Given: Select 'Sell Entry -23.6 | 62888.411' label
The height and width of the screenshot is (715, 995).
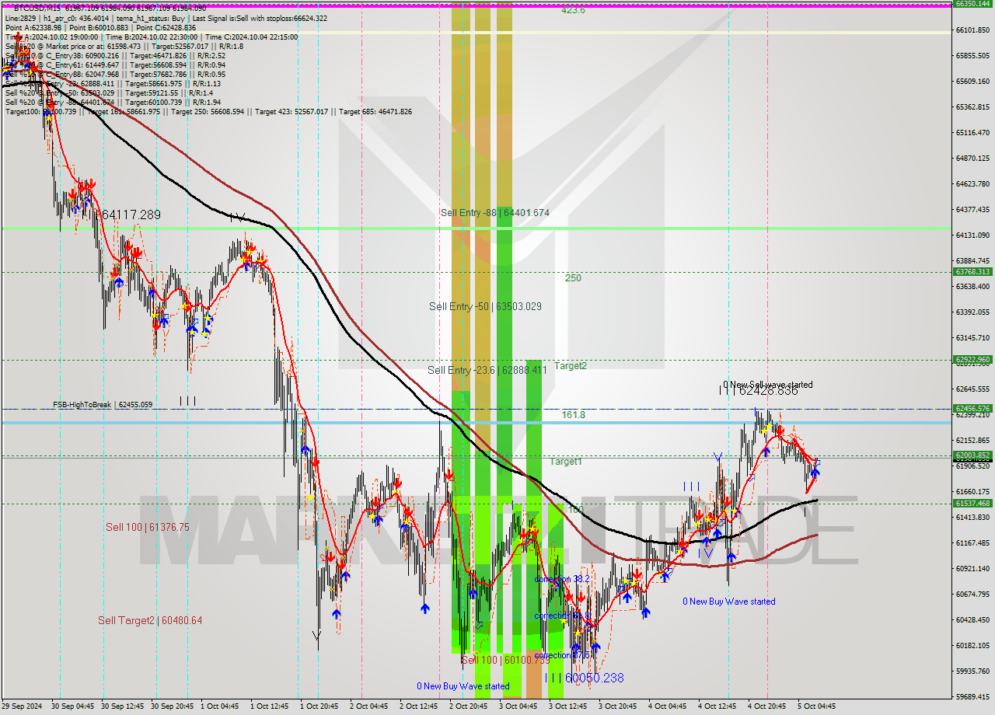Looking at the screenshot, I should point(487,370).
